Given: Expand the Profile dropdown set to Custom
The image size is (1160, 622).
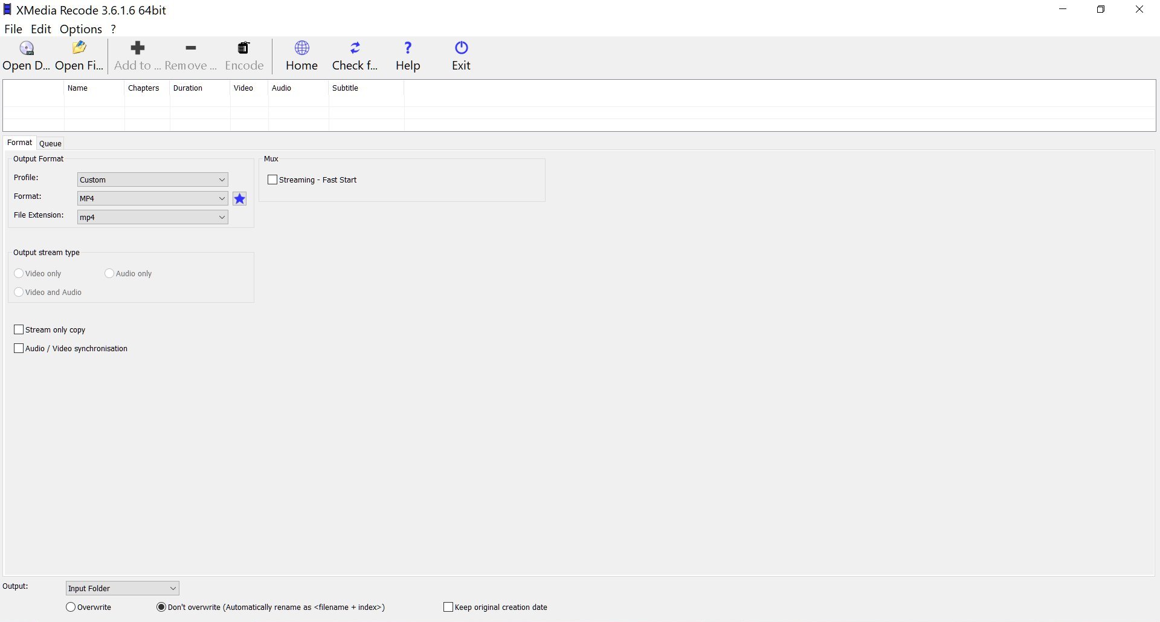Looking at the screenshot, I should [x=152, y=180].
